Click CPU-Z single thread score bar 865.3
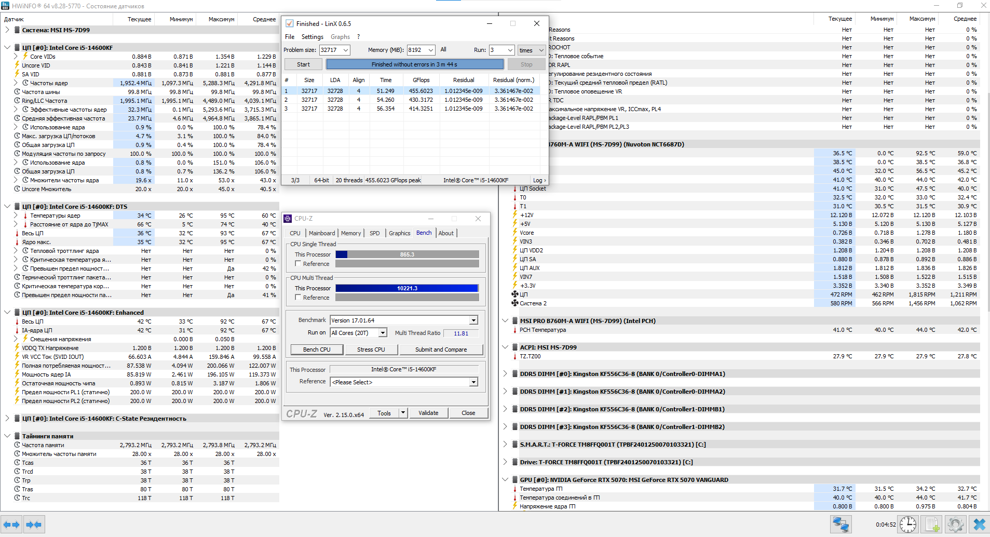This screenshot has width=990, height=537. [407, 254]
